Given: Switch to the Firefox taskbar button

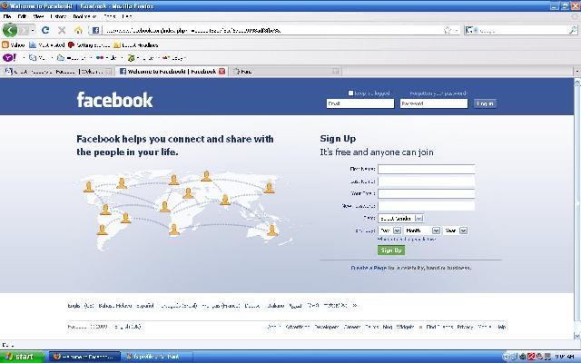Looking at the screenshot, I should click(x=84, y=357).
